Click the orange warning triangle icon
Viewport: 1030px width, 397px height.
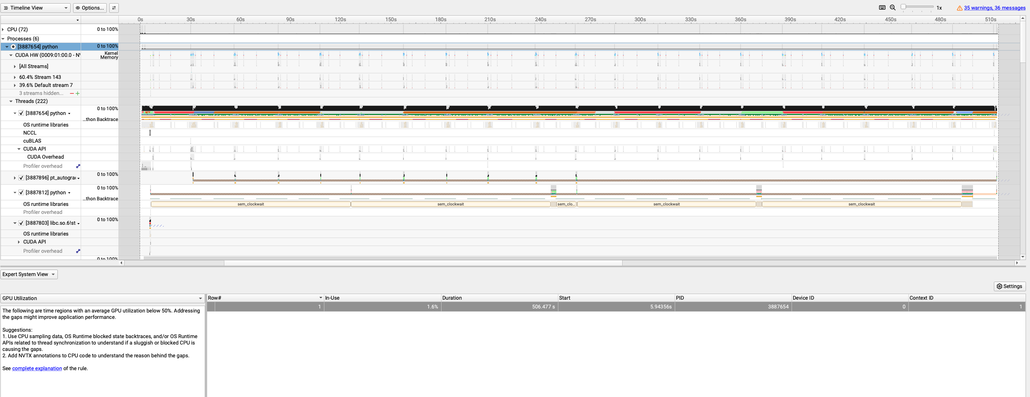click(959, 8)
